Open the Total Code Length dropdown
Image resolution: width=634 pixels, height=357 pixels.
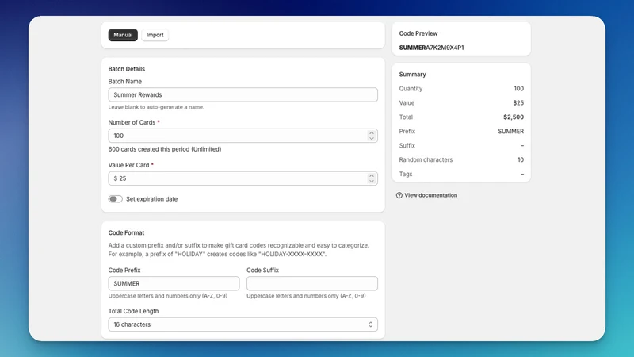point(243,324)
